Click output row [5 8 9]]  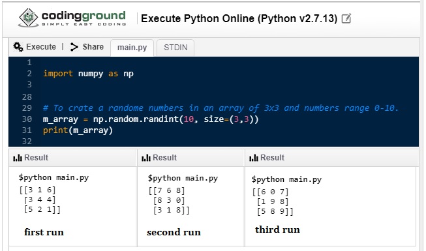click(x=275, y=211)
